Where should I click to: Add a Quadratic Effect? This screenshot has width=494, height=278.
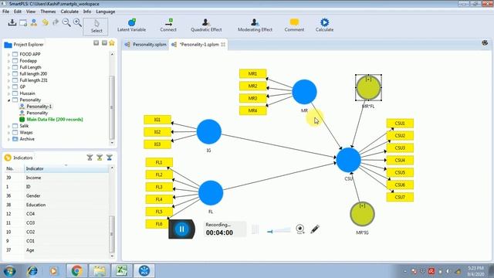point(206,25)
